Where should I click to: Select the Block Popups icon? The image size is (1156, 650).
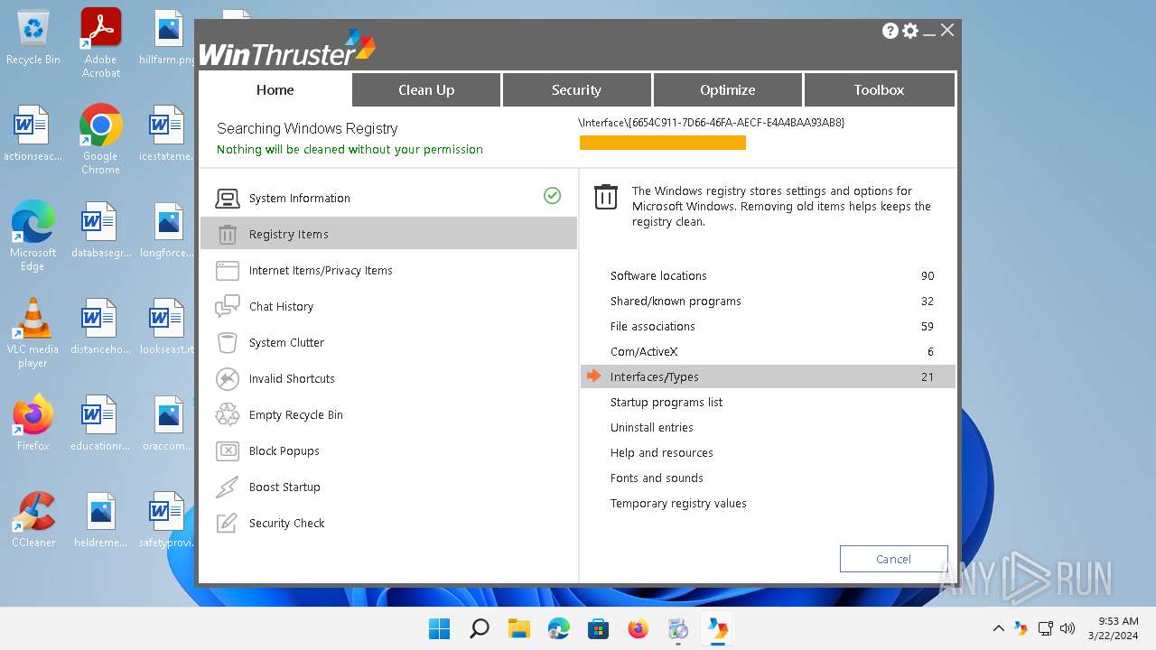point(228,451)
